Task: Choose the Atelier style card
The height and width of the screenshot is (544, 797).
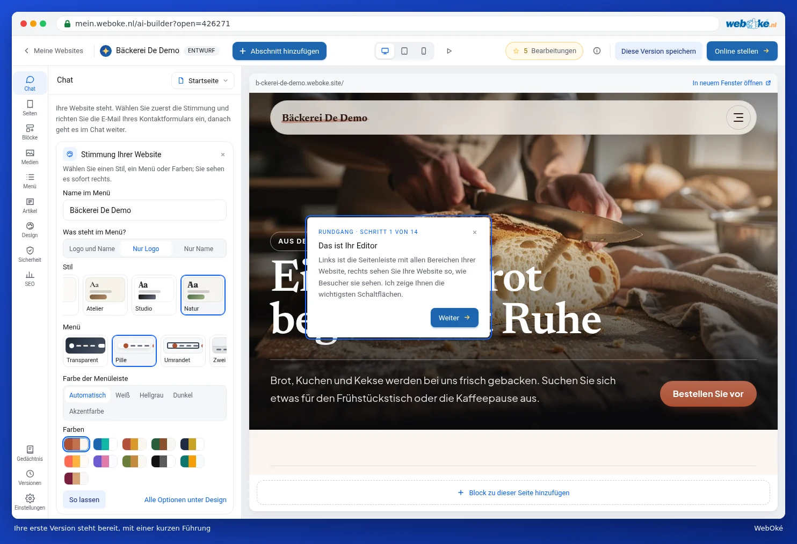Action: click(x=105, y=295)
